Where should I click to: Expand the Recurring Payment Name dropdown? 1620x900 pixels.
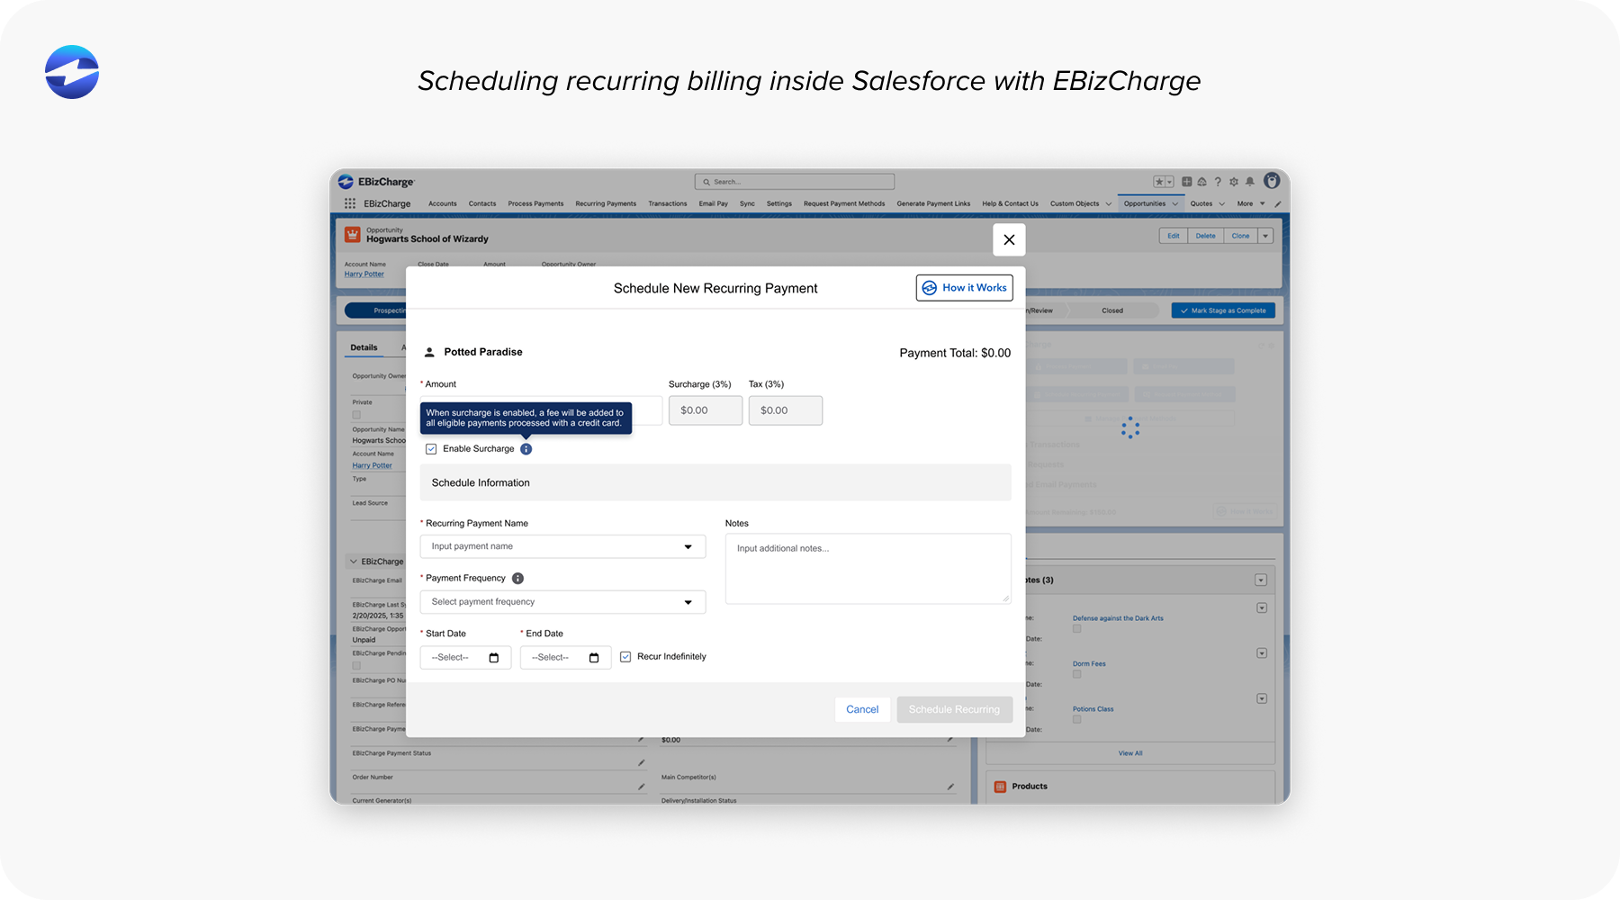pos(688,546)
